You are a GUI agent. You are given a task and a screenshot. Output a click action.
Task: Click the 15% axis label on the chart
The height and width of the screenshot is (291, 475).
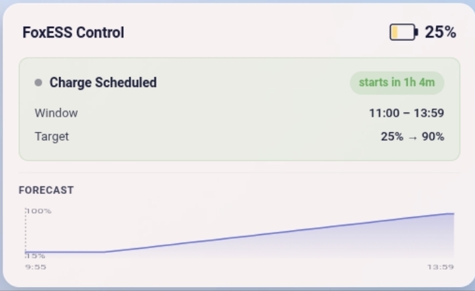coord(36,256)
